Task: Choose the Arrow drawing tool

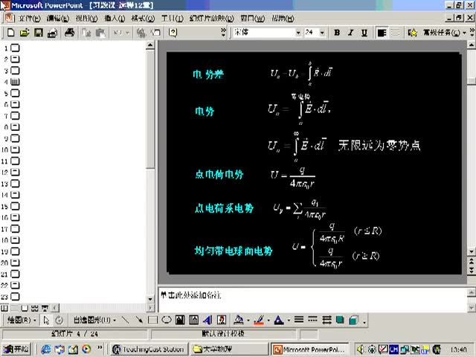Action: (x=139, y=320)
